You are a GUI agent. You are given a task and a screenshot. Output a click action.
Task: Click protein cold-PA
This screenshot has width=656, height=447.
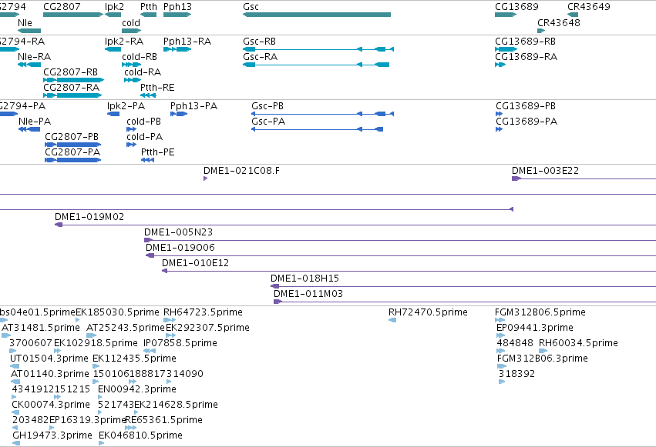point(144,137)
